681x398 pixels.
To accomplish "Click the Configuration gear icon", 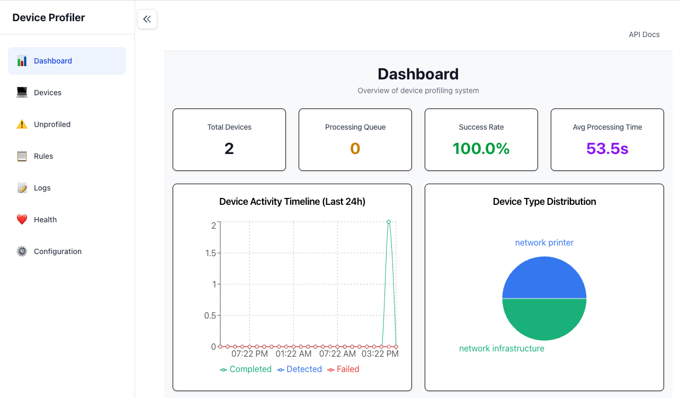I will tap(22, 251).
